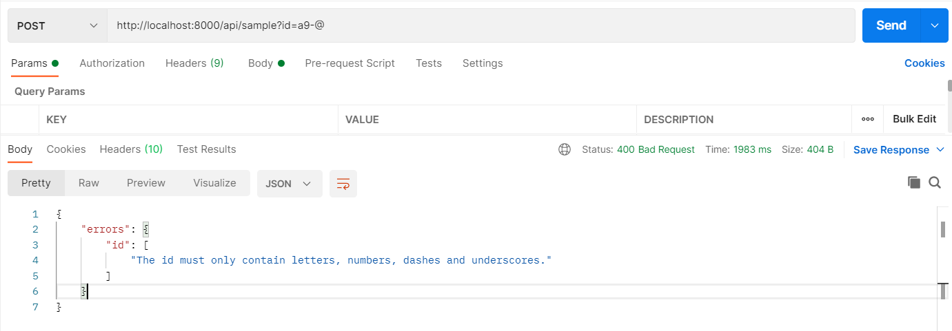This screenshot has height=331, width=952.
Task: Switch to the request Body tab
Action: point(266,63)
